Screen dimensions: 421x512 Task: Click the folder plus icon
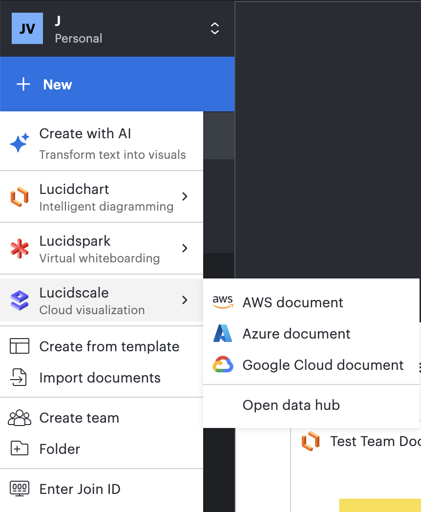[x=20, y=448]
